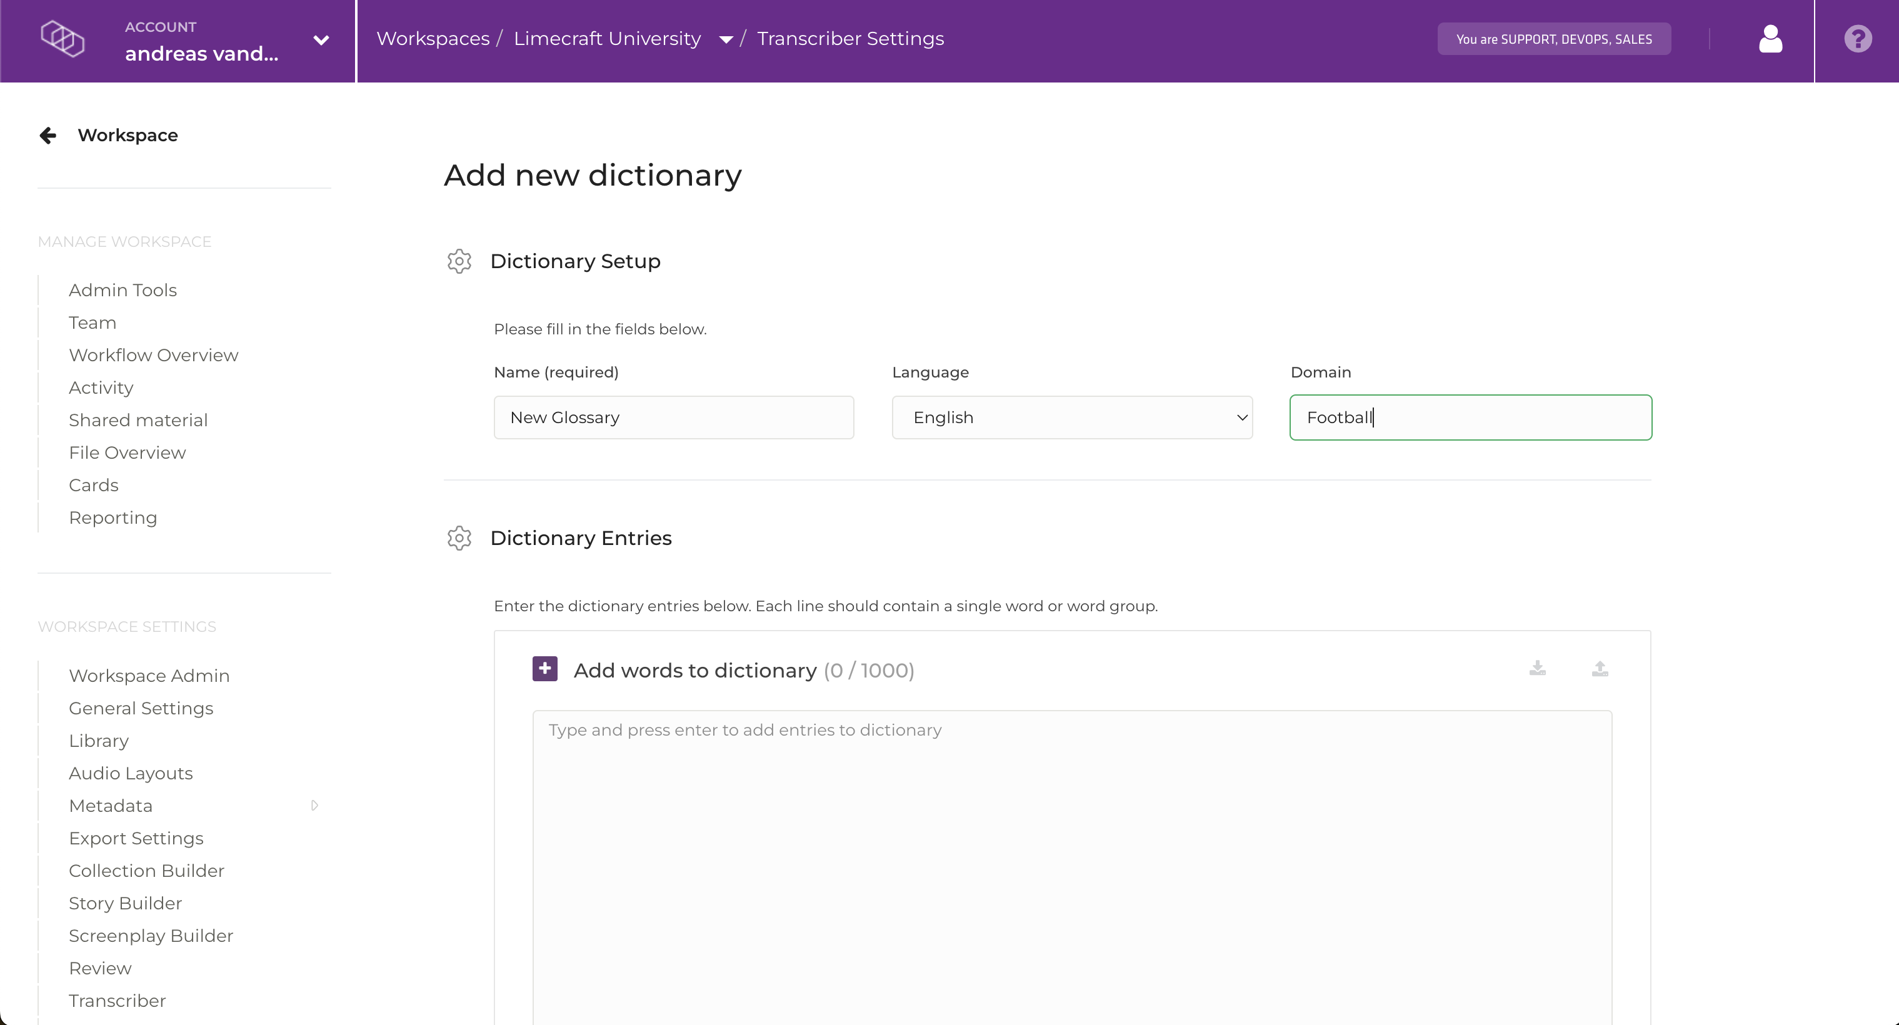Image resolution: width=1899 pixels, height=1025 pixels.
Task: Click the back arrow next to Workspace
Action: click(x=48, y=136)
